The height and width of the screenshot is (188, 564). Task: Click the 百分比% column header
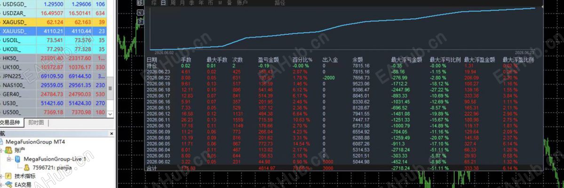[x=302, y=60]
